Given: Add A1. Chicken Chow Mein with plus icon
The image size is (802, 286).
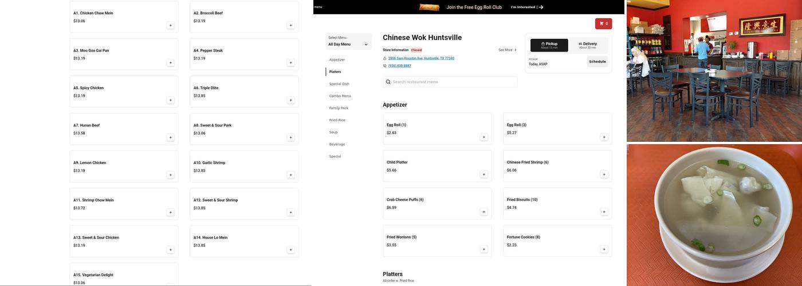Looking at the screenshot, I should coord(170,25).
